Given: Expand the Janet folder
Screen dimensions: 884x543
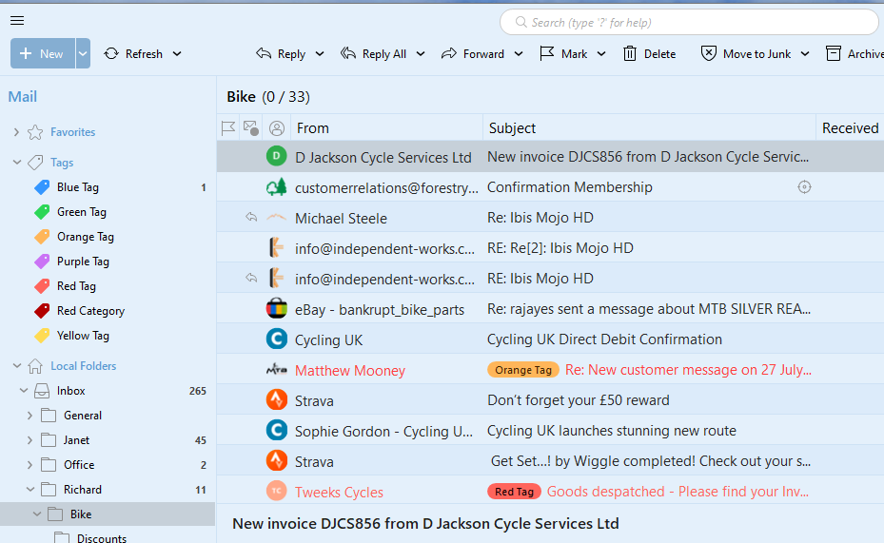Looking at the screenshot, I should tap(29, 440).
